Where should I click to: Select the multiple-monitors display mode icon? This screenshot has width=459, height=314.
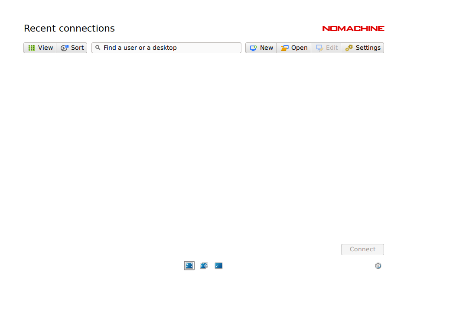(x=204, y=265)
